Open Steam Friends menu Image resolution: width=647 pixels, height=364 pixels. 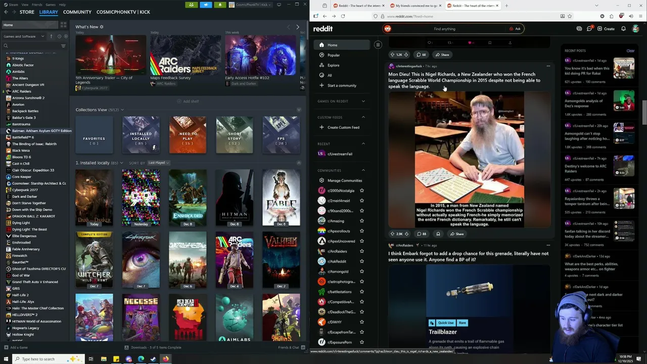37,5
